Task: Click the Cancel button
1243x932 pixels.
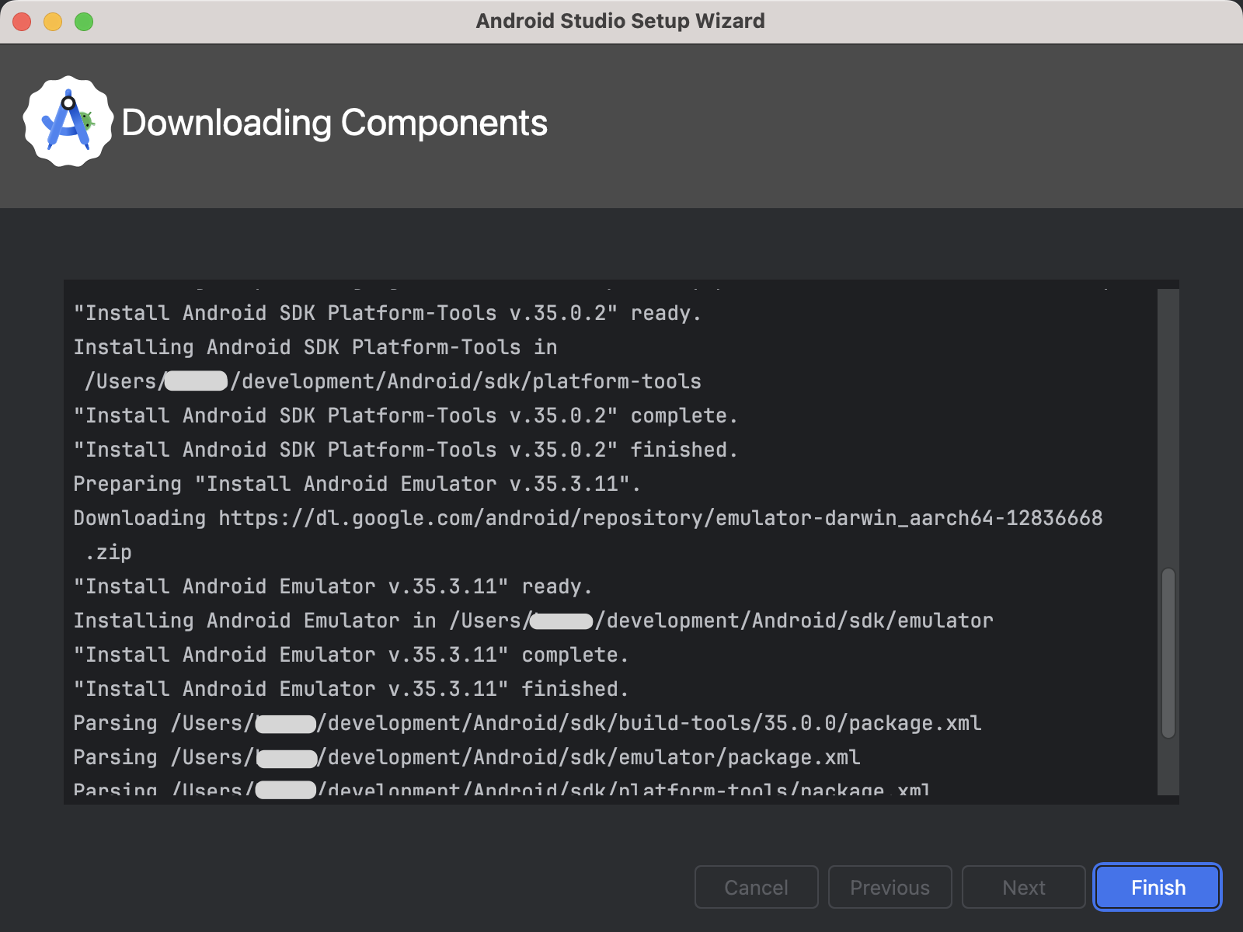Action: pos(756,887)
